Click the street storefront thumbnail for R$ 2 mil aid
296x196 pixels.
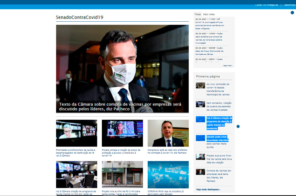(122, 175)
